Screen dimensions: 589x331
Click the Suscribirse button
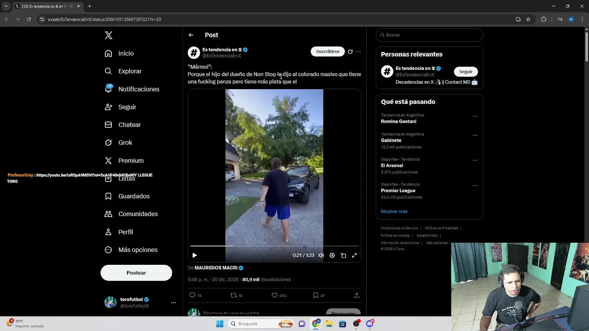coord(328,51)
